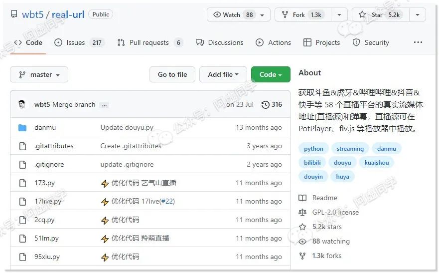Image resolution: width=439 pixels, height=273 pixels.
Task: Click the lightning emoji in 173.py commit
Action: point(105,184)
